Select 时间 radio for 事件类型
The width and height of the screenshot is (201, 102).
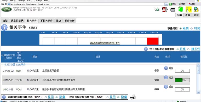tap(192, 29)
